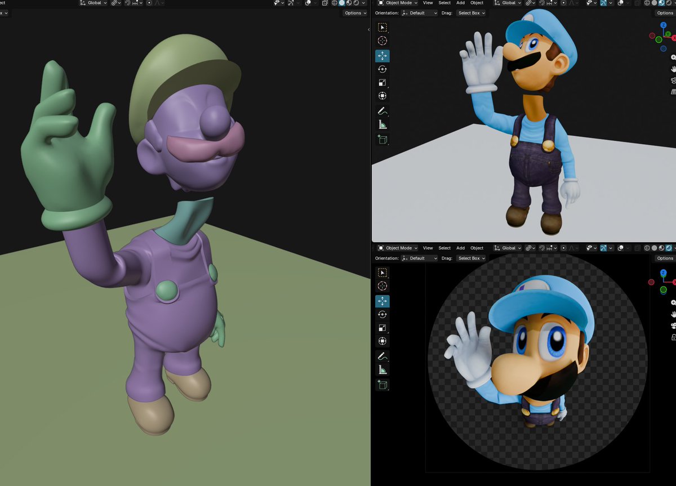
Task: Open Global transform orientation dropdown in top-right viewport
Action: point(508,3)
